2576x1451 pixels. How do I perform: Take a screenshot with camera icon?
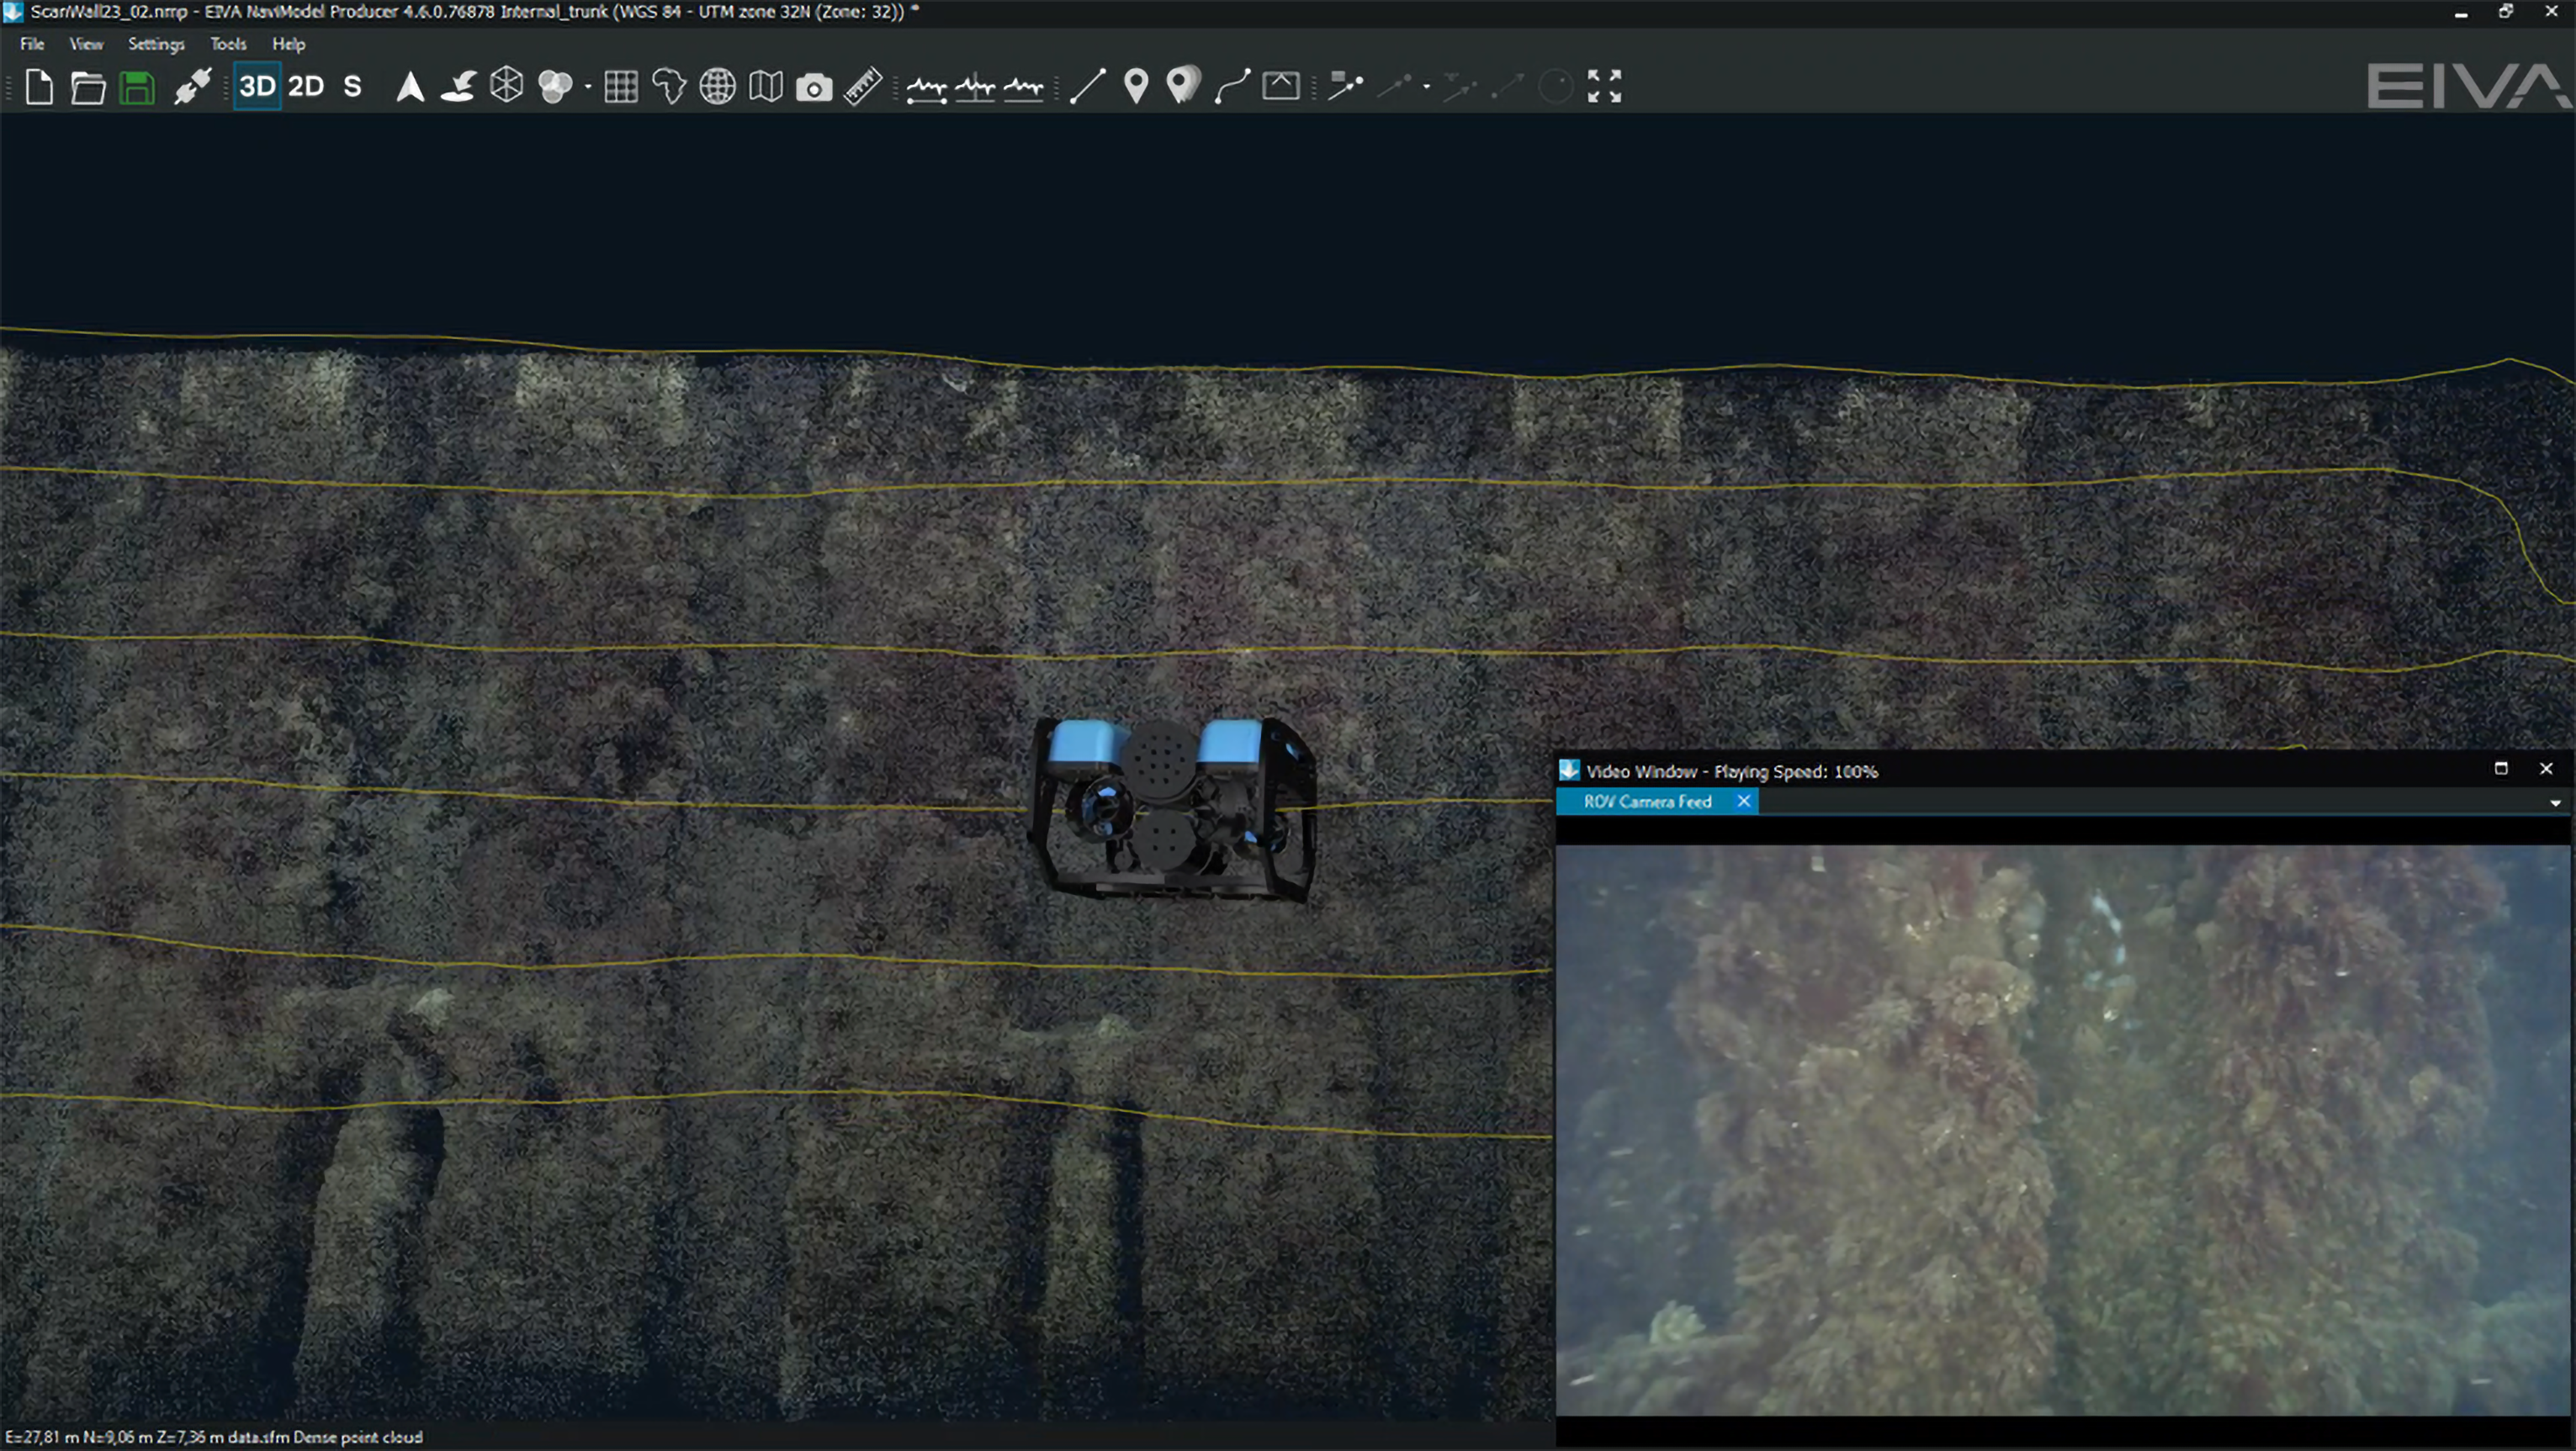tap(814, 87)
